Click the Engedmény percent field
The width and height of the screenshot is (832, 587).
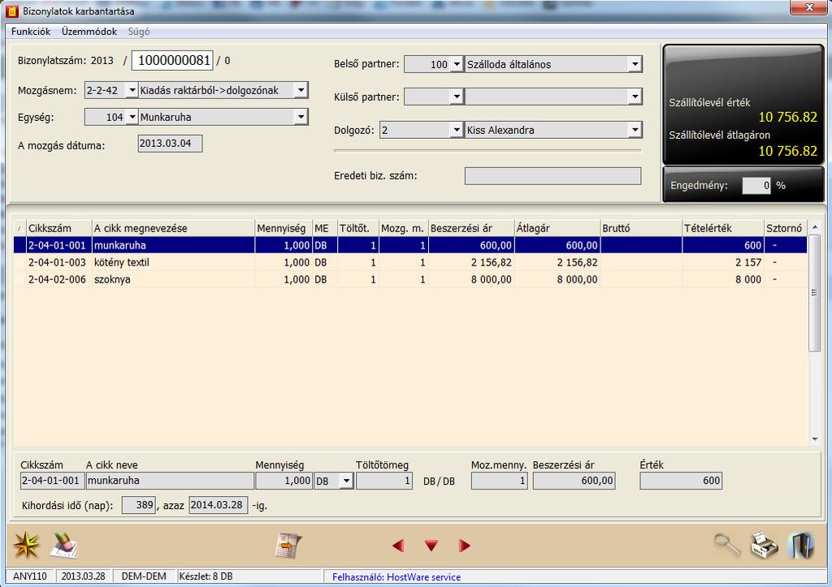coord(756,186)
